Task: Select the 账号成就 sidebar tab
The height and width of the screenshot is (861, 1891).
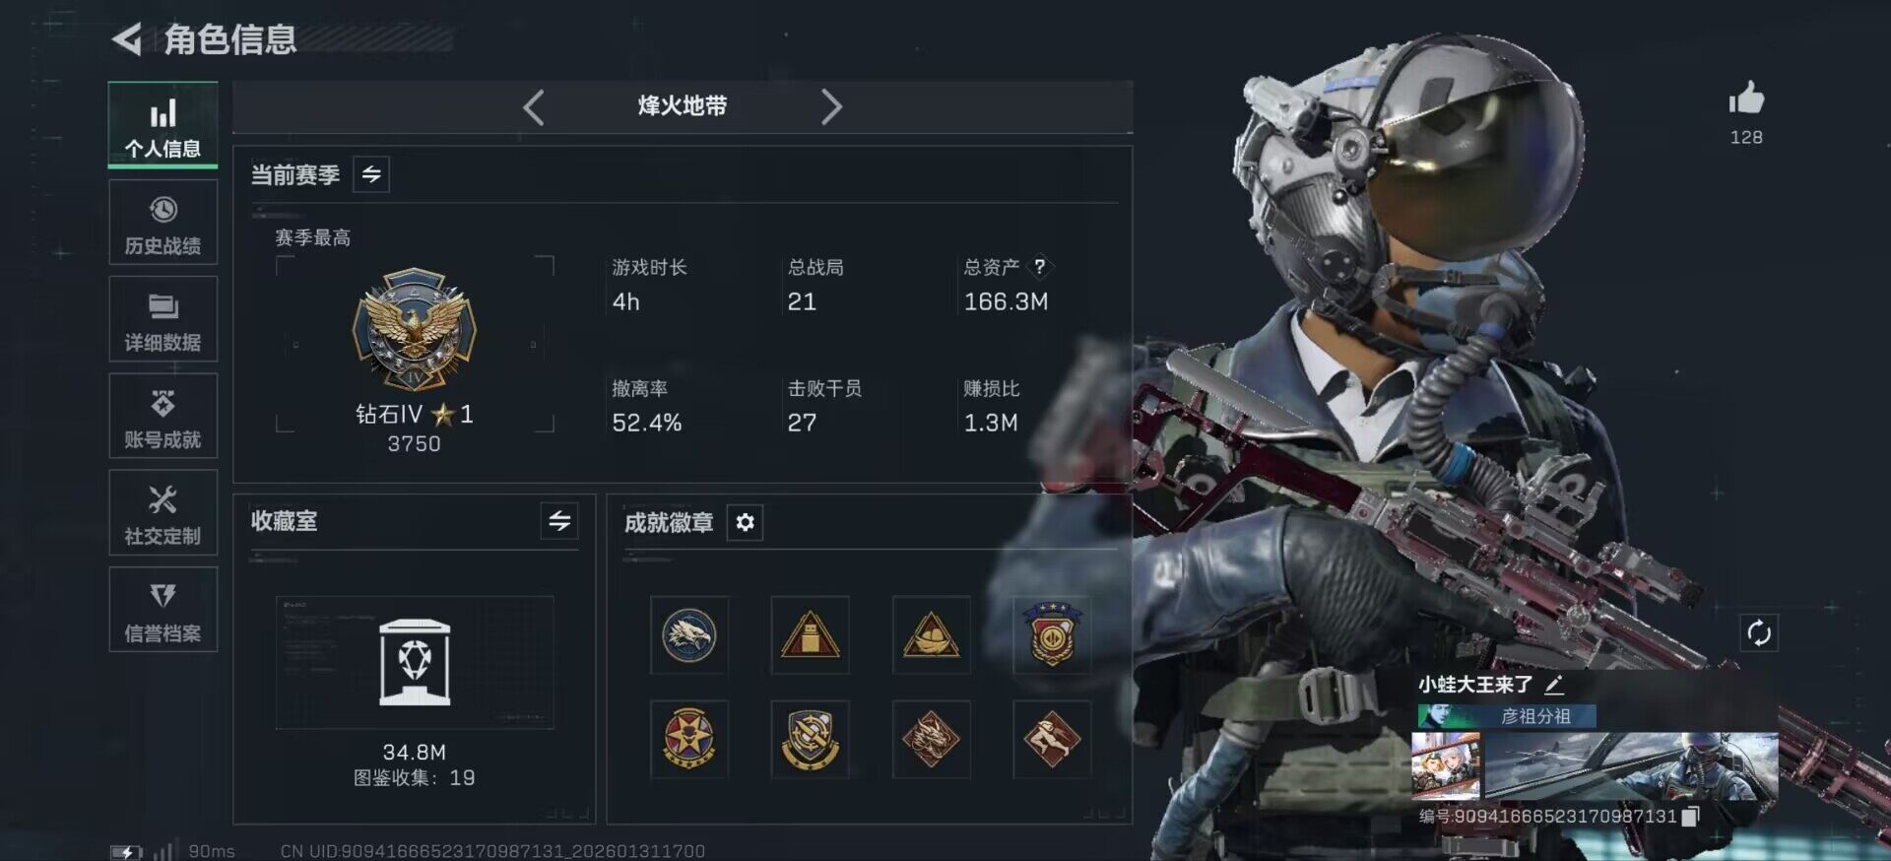Action: pos(163,415)
